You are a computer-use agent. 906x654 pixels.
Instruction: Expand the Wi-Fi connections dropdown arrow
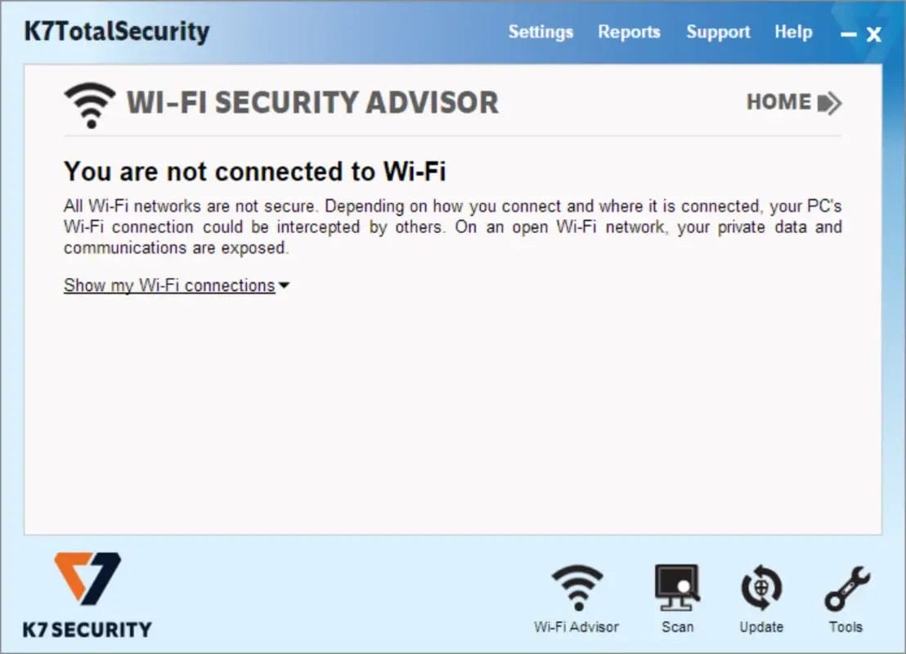(284, 286)
